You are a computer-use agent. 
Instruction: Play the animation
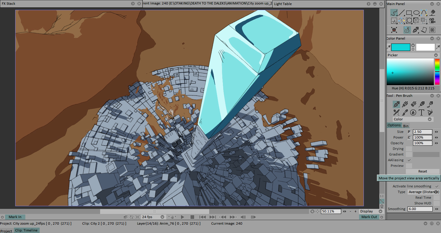[x=182, y=217]
